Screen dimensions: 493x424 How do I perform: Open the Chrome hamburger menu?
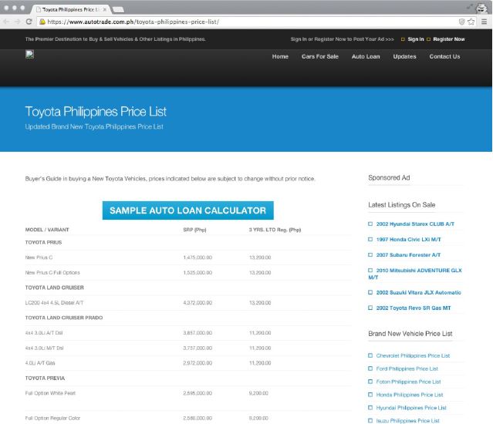(x=485, y=22)
